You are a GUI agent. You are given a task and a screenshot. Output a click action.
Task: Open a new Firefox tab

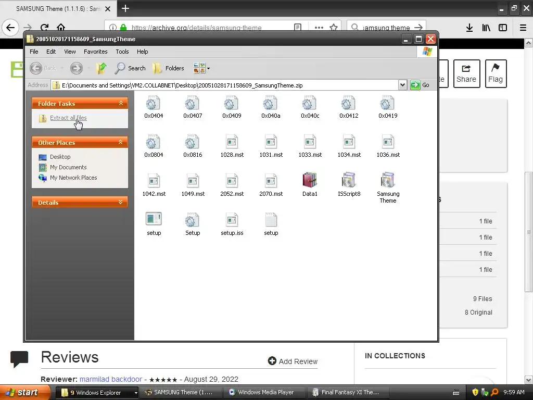tap(125, 8)
